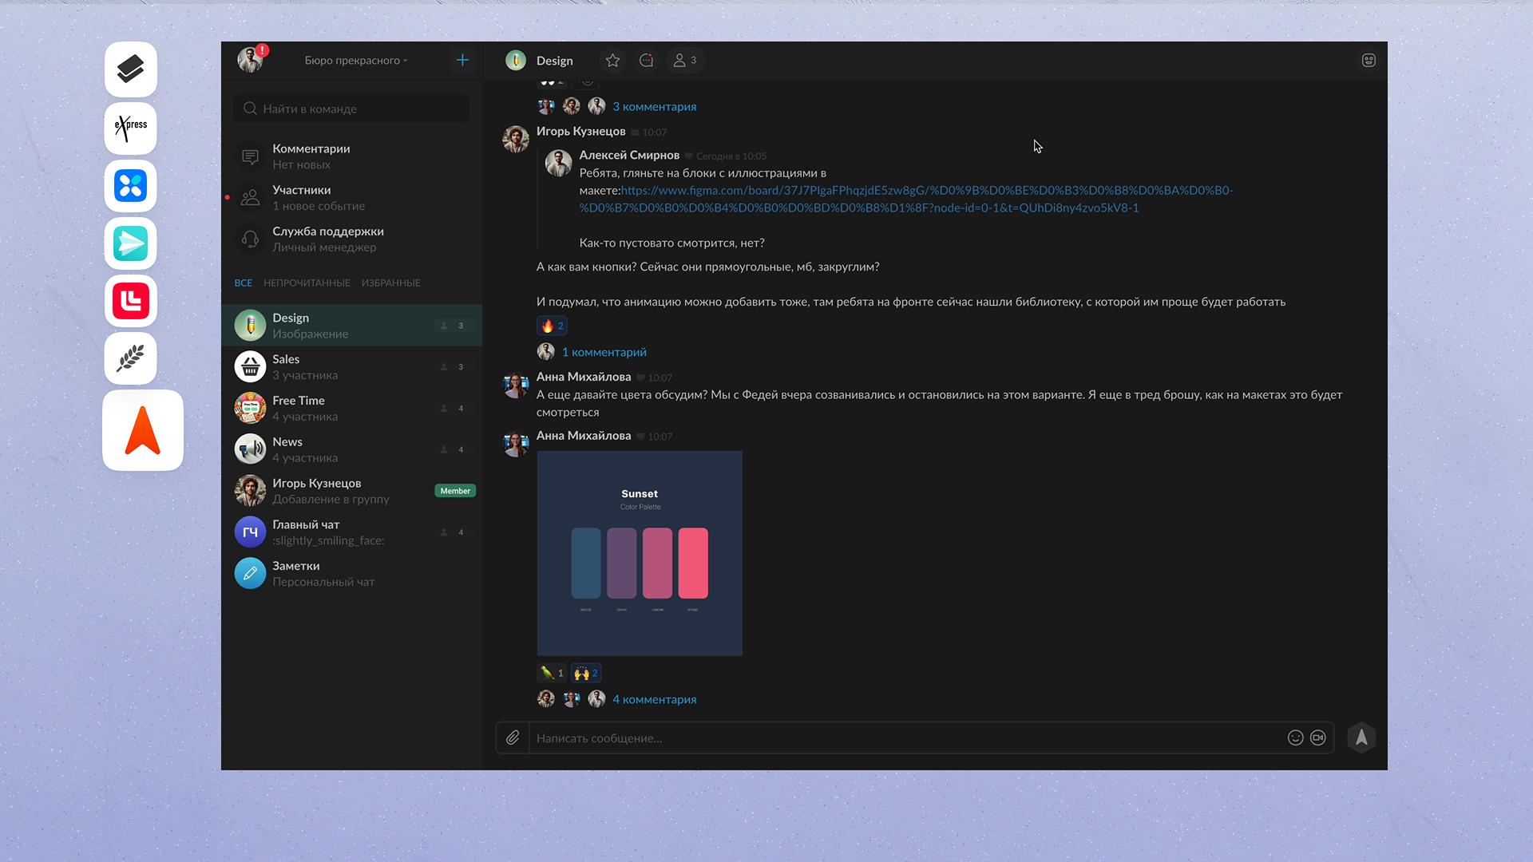The image size is (1533, 862).
Task: Open the comments bubble icon in chat header
Action: pyautogui.click(x=647, y=61)
